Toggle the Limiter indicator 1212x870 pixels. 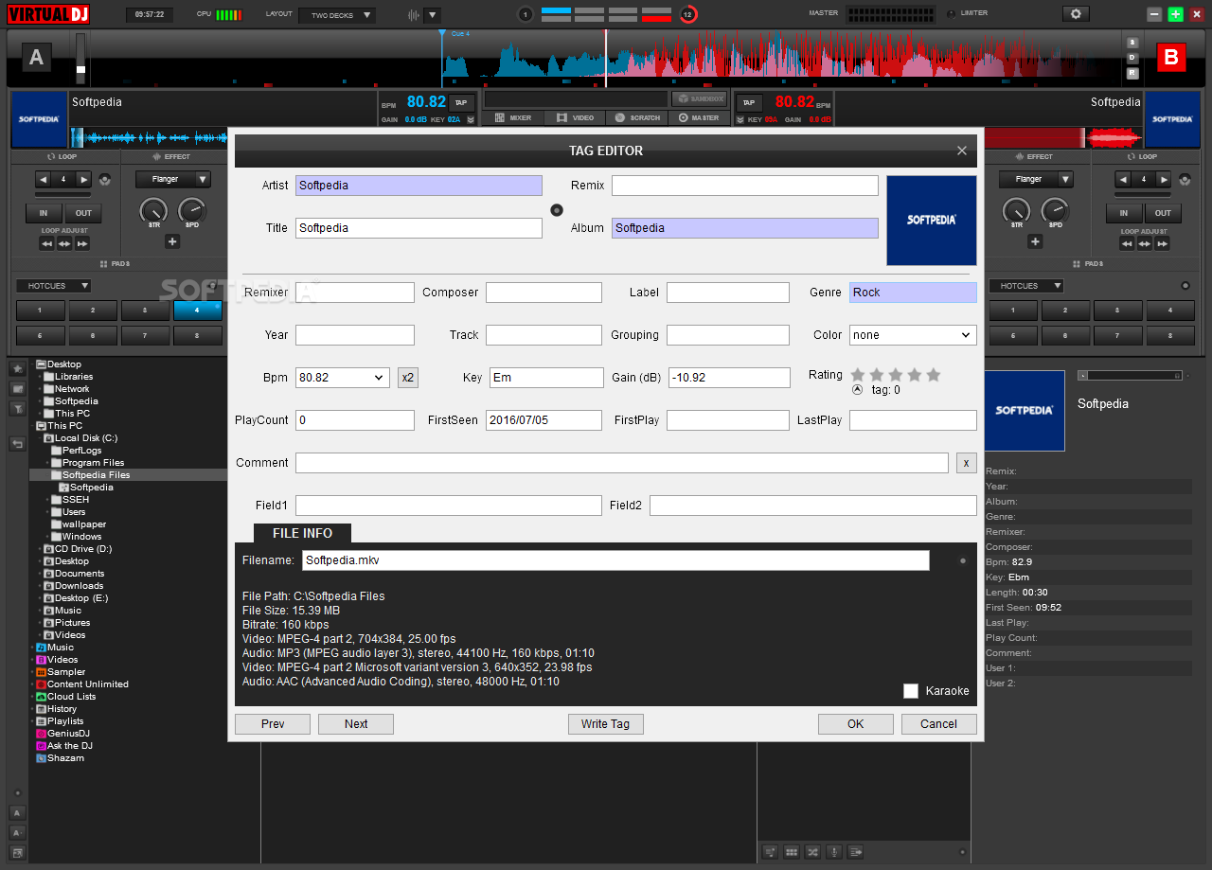point(951,14)
